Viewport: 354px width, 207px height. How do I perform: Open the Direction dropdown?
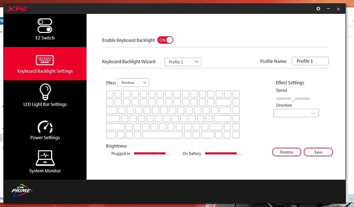[x=296, y=113]
